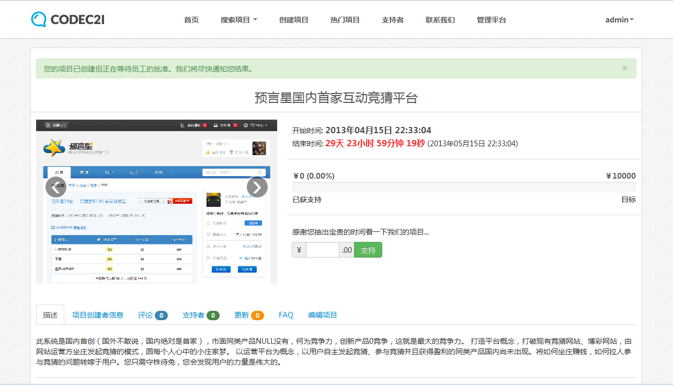Advance to next carousel image
Viewport: 673px width, 385px height.
[x=257, y=187]
